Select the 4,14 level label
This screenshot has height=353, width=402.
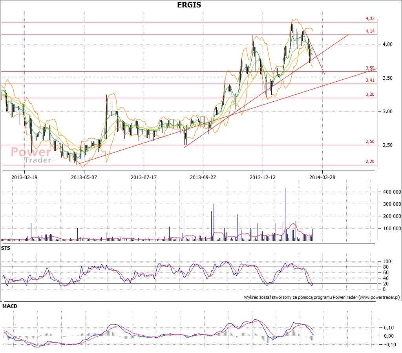click(370, 31)
